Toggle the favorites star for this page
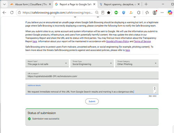 [x=109, y=13]
